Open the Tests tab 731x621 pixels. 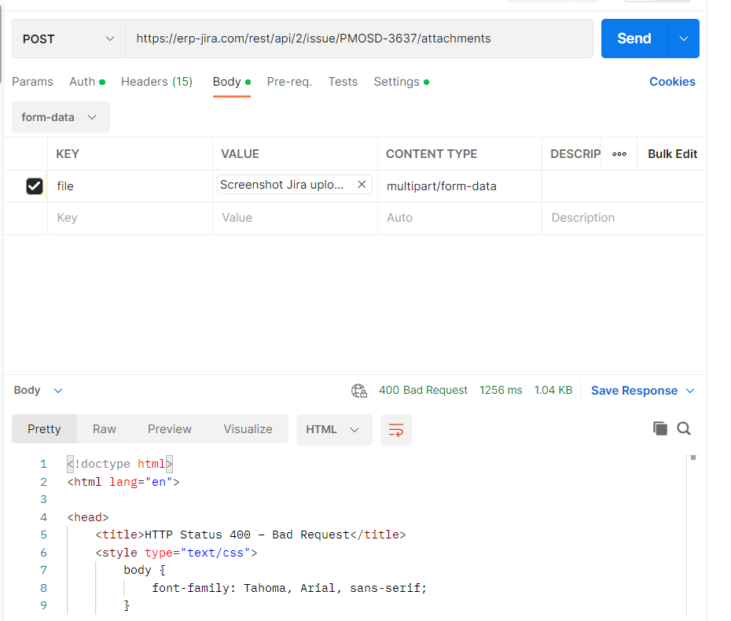pyautogui.click(x=343, y=82)
